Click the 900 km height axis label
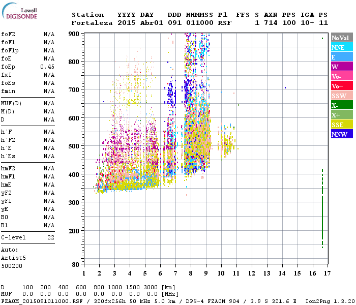The image size is (356, 305). point(73,34)
